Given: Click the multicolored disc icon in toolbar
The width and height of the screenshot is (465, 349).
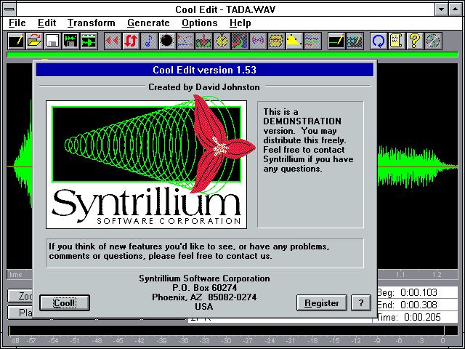Looking at the screenshot, I should (x=433, y=41).
